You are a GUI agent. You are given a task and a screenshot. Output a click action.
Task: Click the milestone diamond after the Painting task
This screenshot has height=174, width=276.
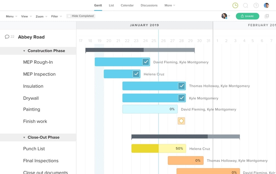181,121
